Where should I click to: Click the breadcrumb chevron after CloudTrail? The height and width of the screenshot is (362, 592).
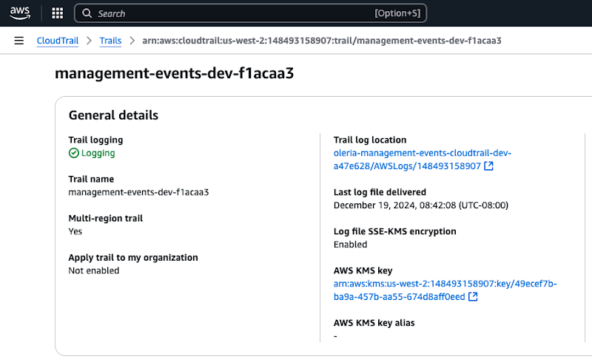click(89, 41)
